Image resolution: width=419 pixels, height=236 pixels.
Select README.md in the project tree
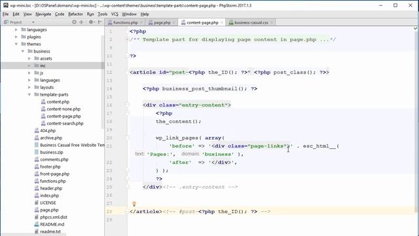pos(52,225)
